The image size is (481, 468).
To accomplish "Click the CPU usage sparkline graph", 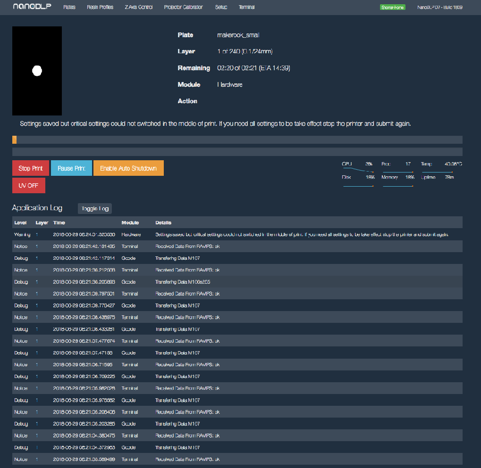I will (358, 169).
